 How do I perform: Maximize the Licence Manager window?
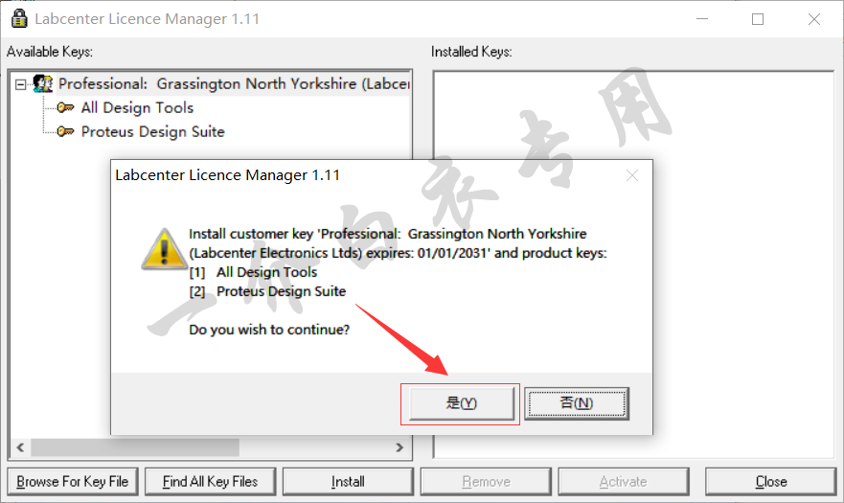pos(758,19)
